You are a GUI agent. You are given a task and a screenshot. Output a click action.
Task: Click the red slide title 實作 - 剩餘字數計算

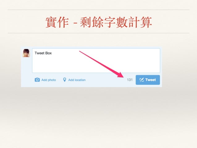click(98, 22)
